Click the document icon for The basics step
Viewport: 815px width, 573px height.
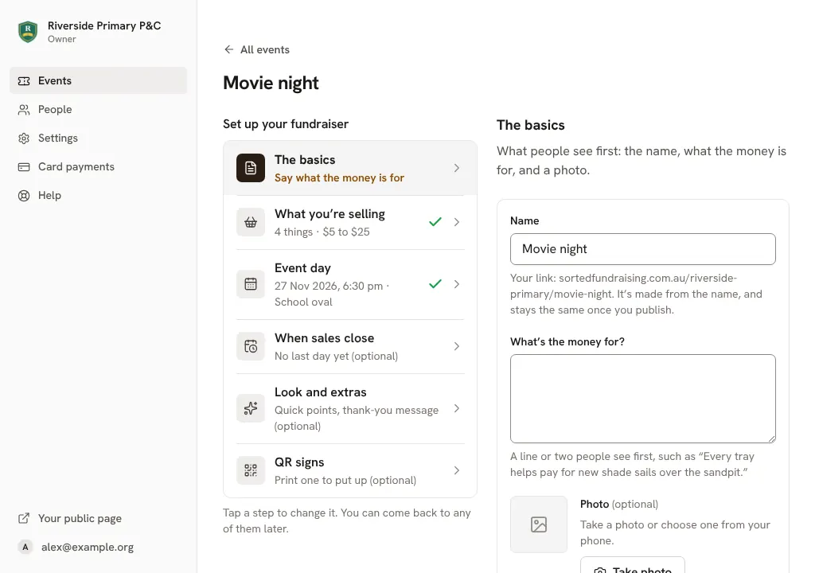click(251, 168)
